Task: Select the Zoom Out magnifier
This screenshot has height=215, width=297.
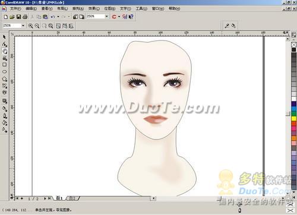Action: 37,26
